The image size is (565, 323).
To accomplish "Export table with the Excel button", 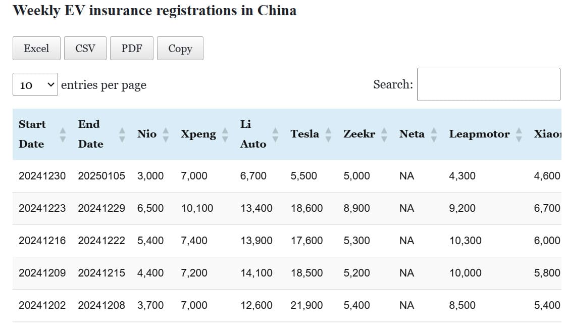I will pyautogui.click(x=36, y=49).
